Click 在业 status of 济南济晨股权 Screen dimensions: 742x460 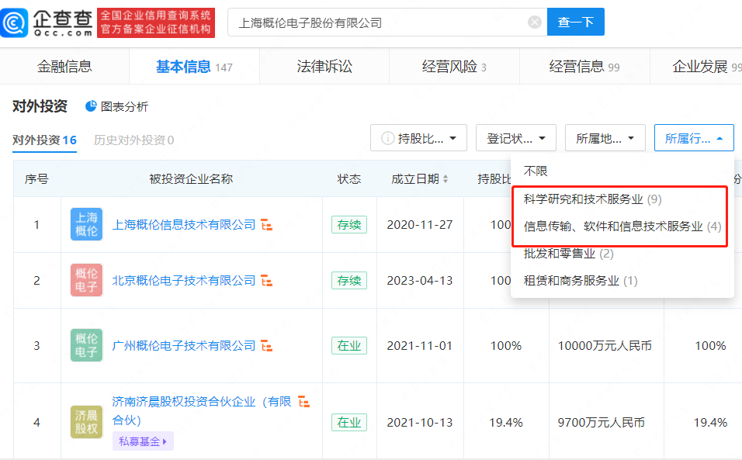349,422
